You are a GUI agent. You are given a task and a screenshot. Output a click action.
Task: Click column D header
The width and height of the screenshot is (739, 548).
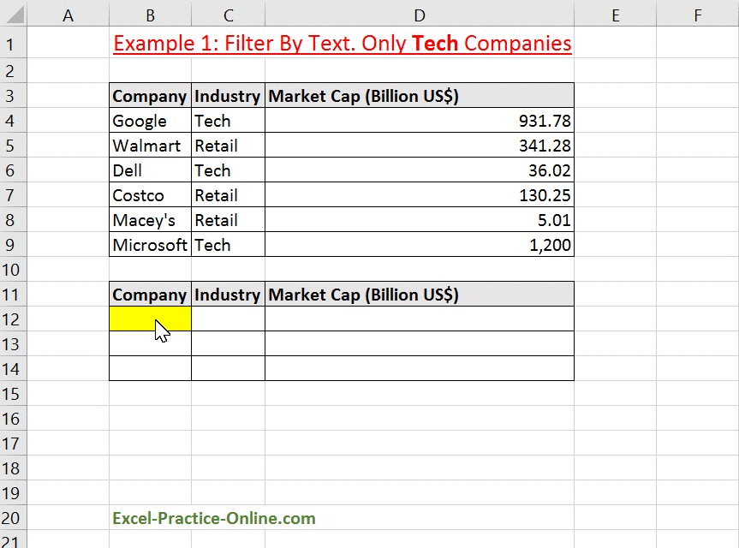[x=419, y=15]
